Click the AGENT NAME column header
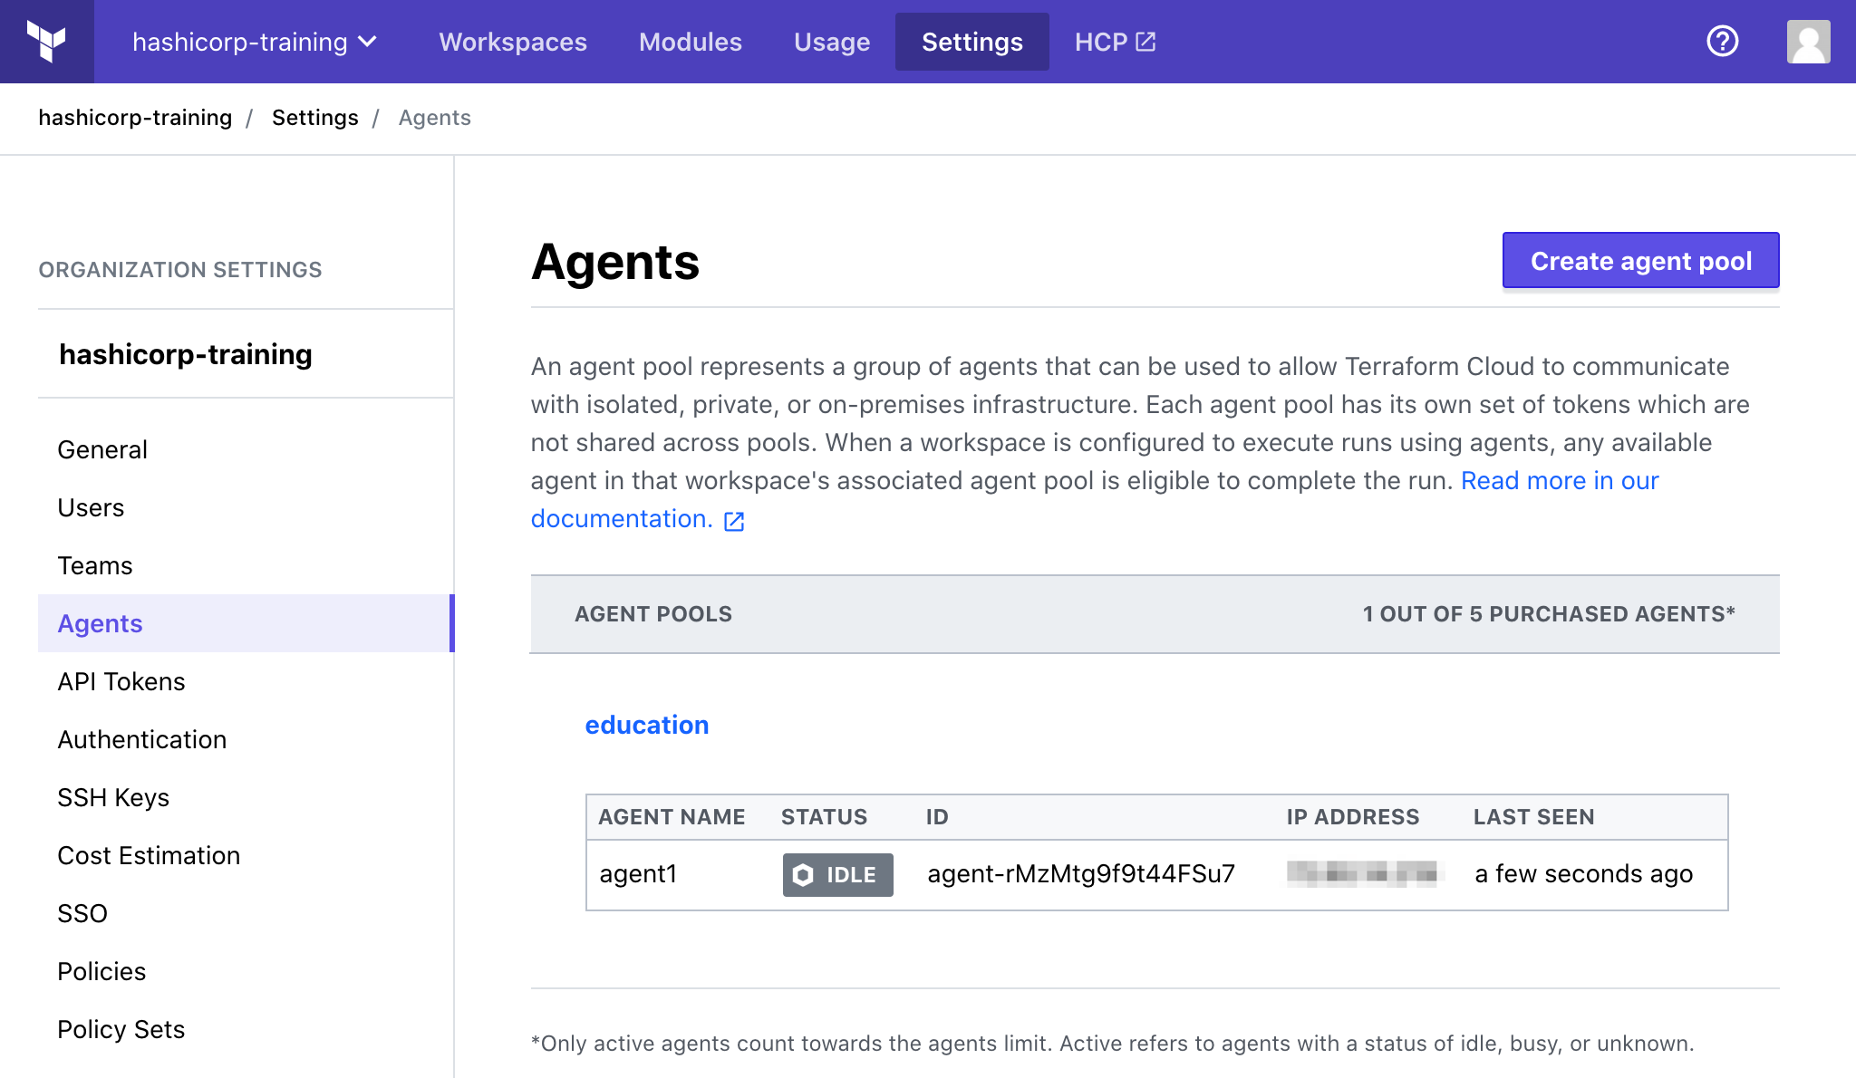This screenshot has width=1856, height=1078. point(672,817)
